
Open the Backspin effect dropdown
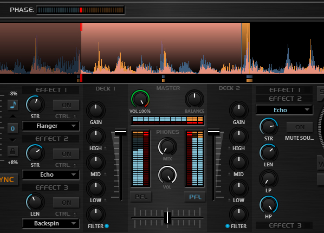point(51,223)
